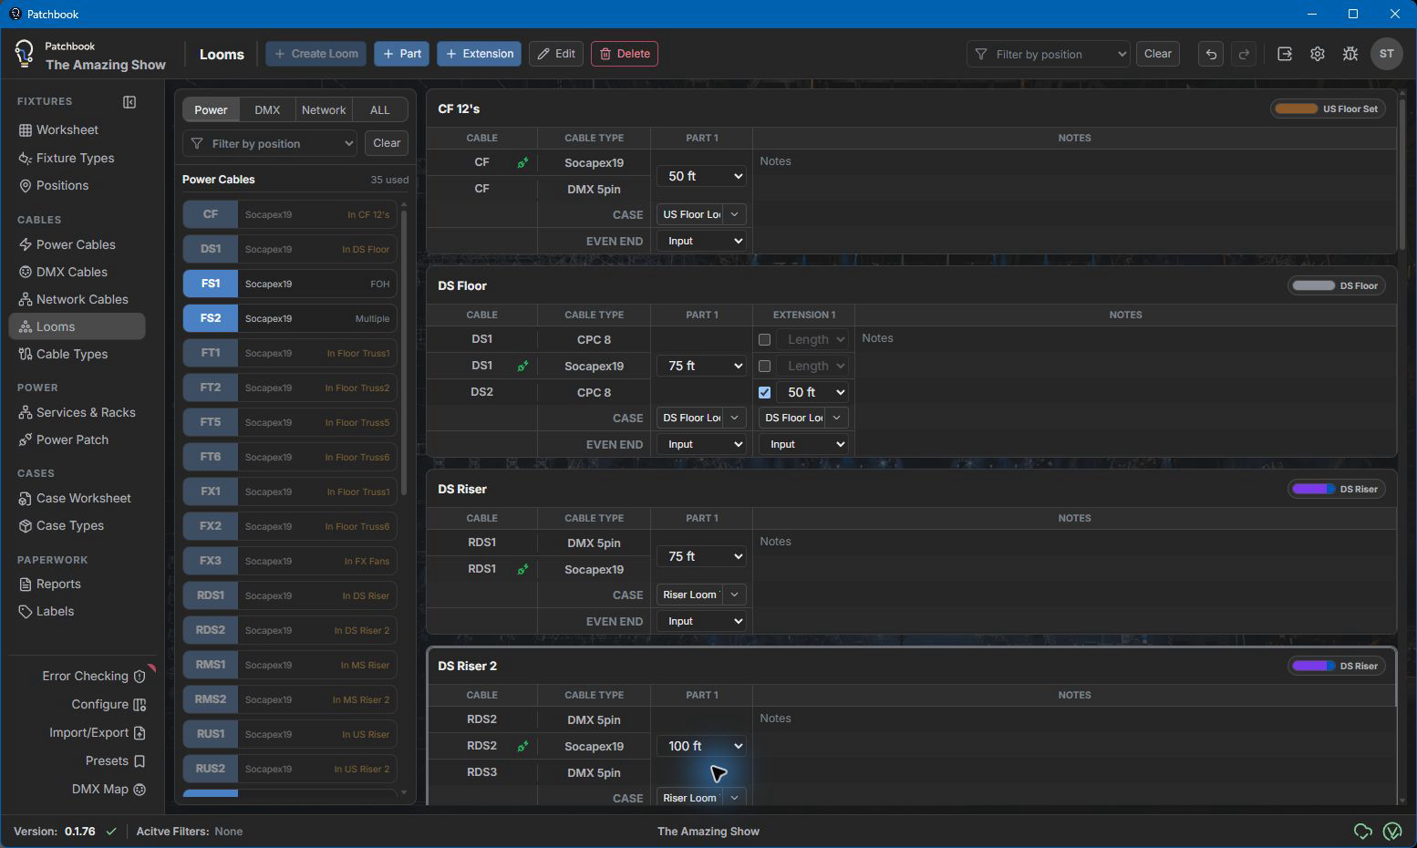Open the CF 12's 50 ft length dropdown
The width and height of the screenshot is (1417, 848).
pyautogui.click(x=702, y=176)
